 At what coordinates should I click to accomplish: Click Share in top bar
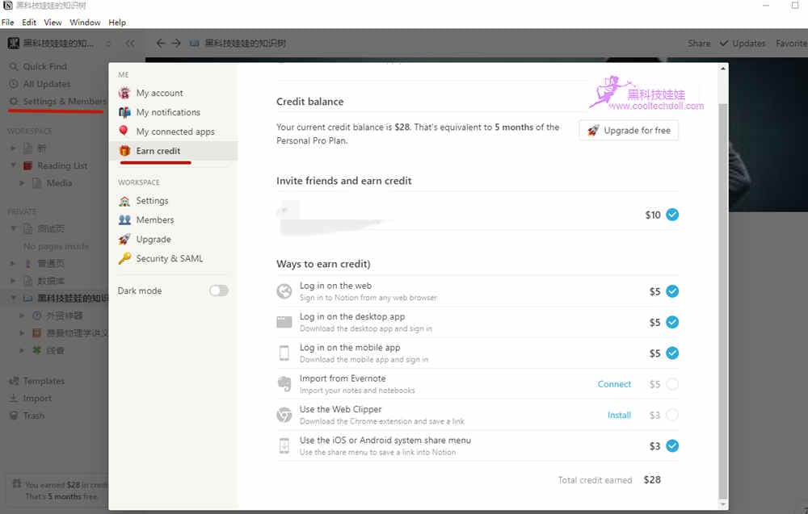(x=699, y=44)
